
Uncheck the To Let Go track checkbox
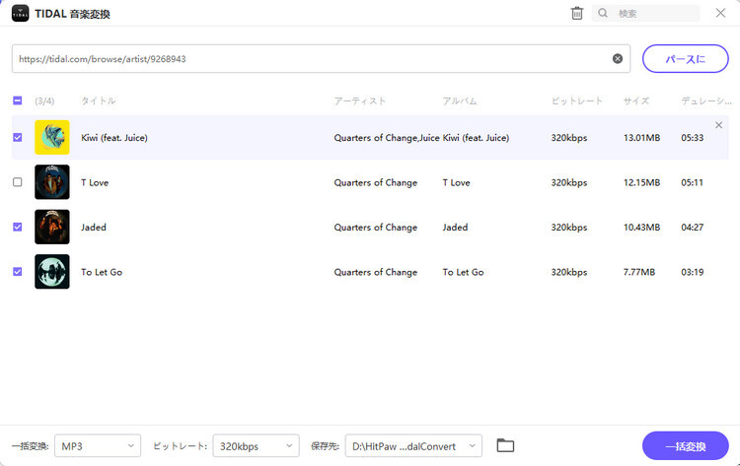18,271
